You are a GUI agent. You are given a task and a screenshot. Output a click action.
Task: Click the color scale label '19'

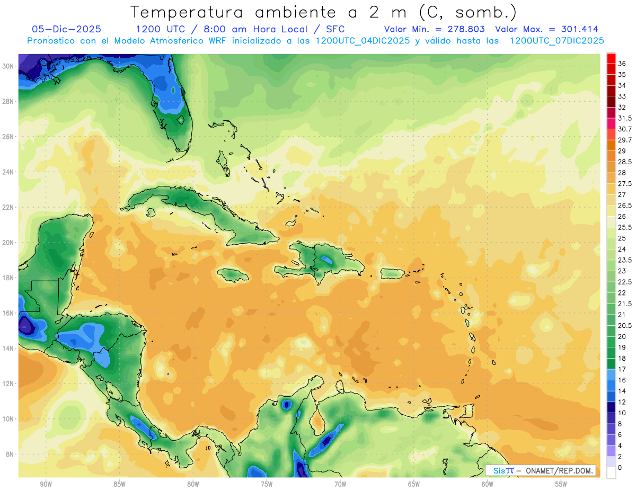tap(622, 347)
